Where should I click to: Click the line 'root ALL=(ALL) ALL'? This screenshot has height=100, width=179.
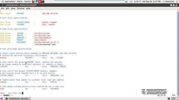(11, 93)
